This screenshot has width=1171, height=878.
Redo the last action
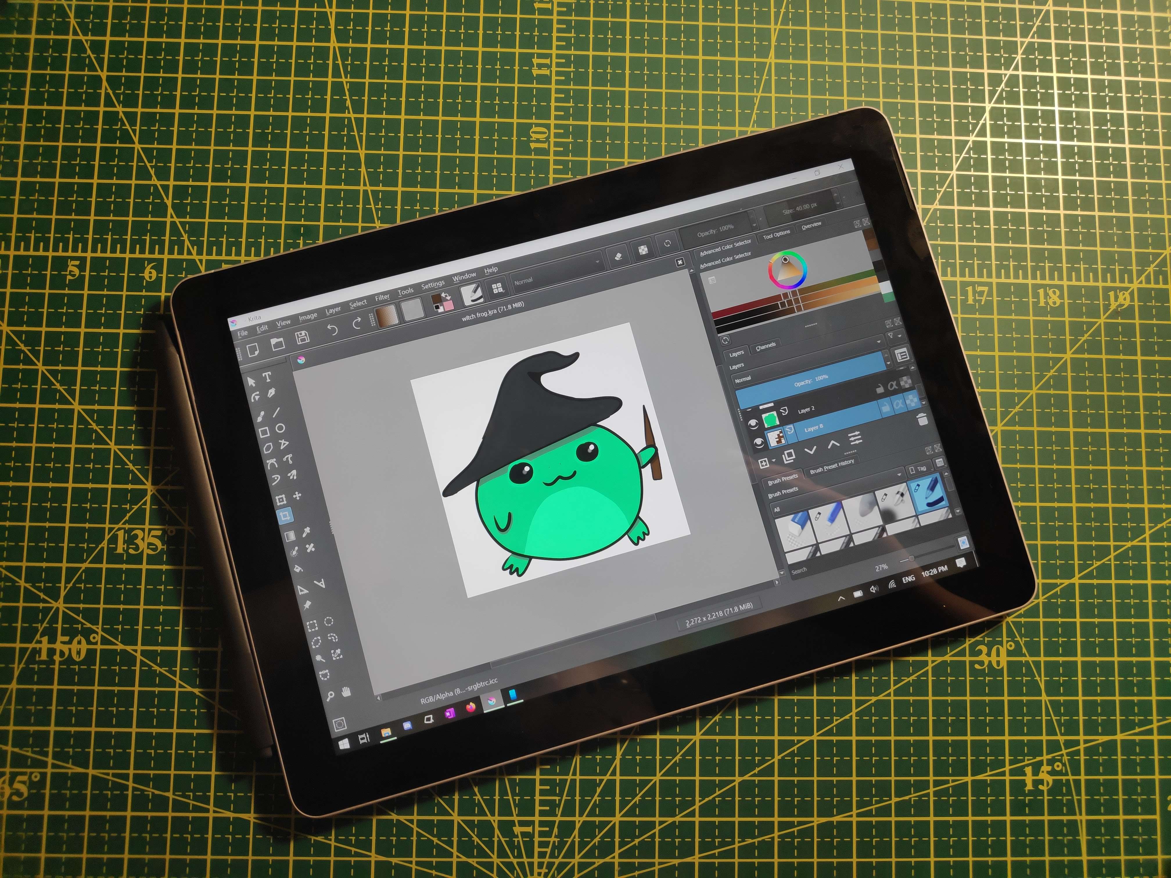click(357, 323)
